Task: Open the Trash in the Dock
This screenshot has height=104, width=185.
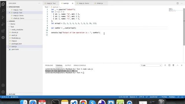Action: point(161,102)
